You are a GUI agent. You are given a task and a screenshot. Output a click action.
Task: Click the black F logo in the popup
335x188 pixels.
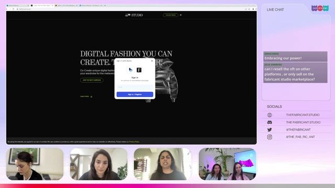(139, 69)
